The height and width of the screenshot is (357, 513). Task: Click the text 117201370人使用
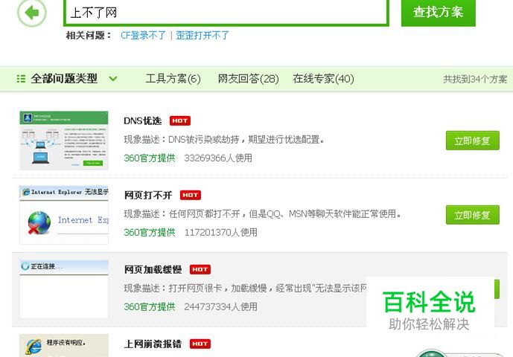click(220, 233)
